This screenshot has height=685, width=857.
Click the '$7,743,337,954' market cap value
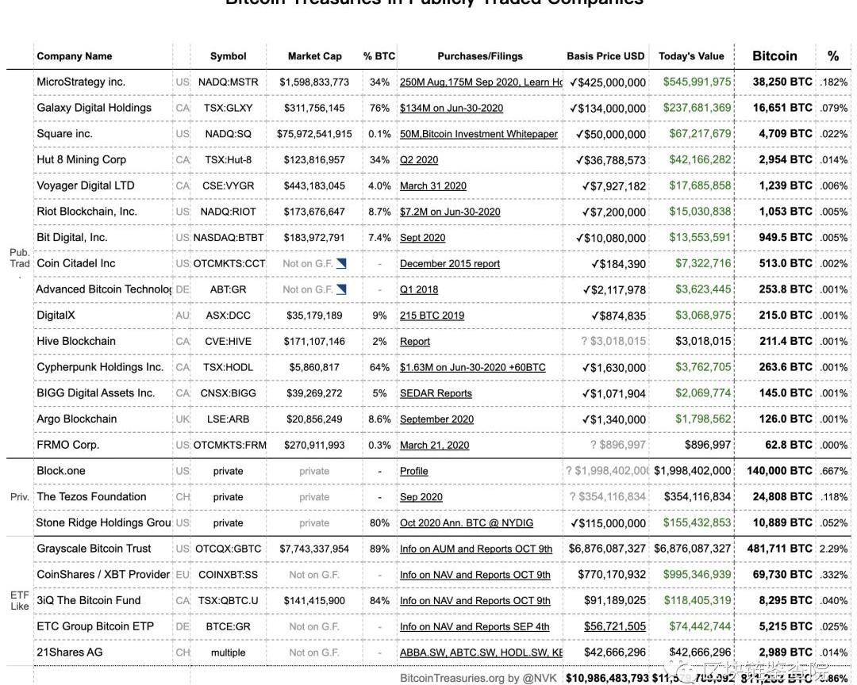[x=314, y=549]
